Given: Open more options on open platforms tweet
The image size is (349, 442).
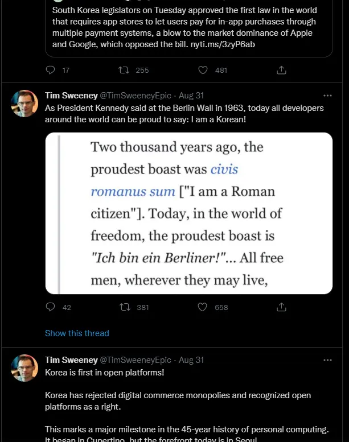Looking at the screenshot, I should pos(327,360).
